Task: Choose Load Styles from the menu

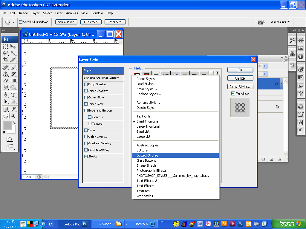Action: 146,84
